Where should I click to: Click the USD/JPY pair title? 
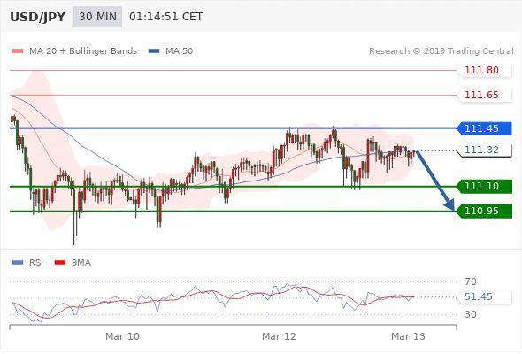point(38,17)
